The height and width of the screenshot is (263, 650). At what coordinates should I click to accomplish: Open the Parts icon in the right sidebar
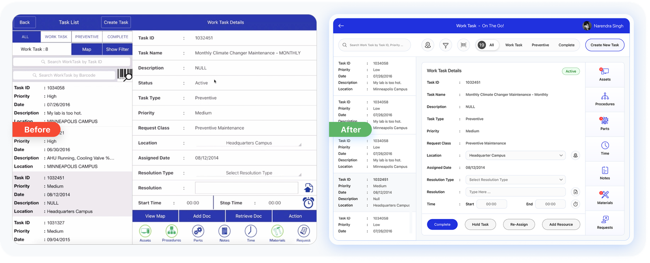click(604, 124)
